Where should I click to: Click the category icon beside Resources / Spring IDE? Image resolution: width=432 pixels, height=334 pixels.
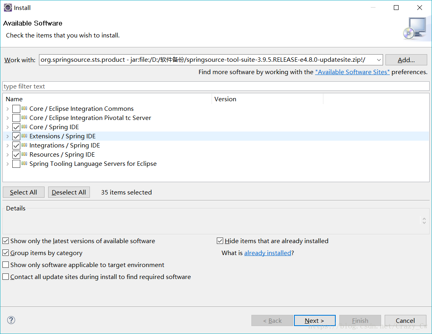(24, 154)
